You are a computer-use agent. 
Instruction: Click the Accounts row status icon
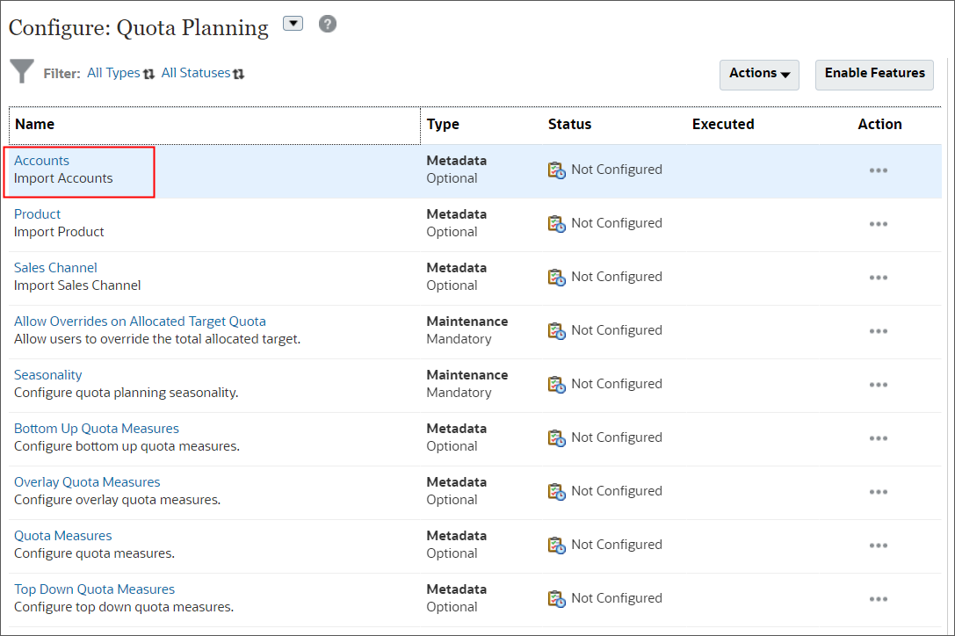(557, 170)
